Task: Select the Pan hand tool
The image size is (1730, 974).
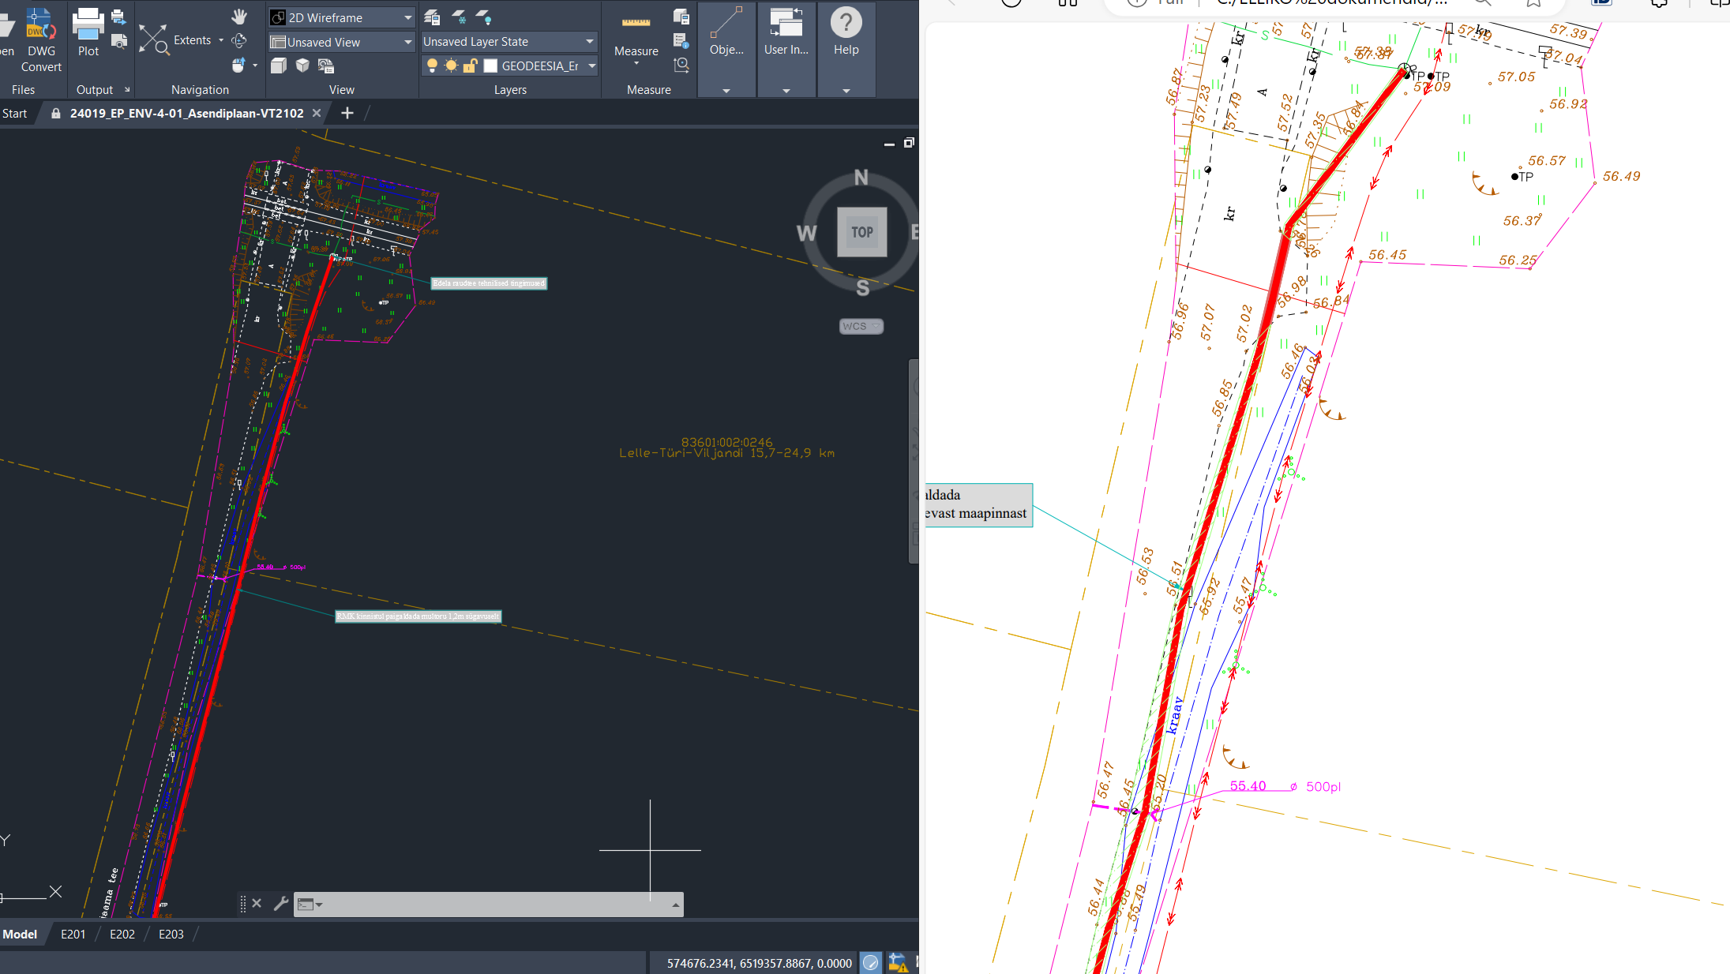Action: coord(239,16)
